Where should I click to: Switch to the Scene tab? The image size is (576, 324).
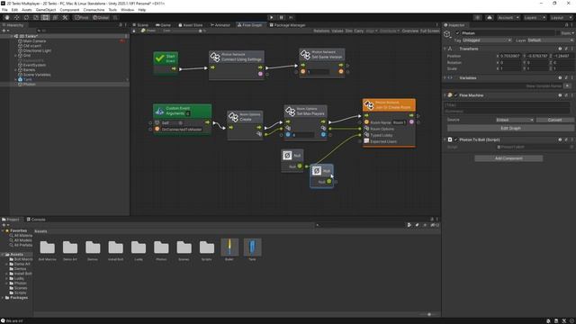click(140, 25)
